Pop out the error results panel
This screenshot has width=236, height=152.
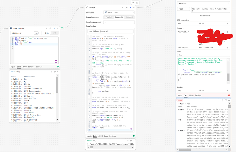pyautogui.click(x=226, y=100)
